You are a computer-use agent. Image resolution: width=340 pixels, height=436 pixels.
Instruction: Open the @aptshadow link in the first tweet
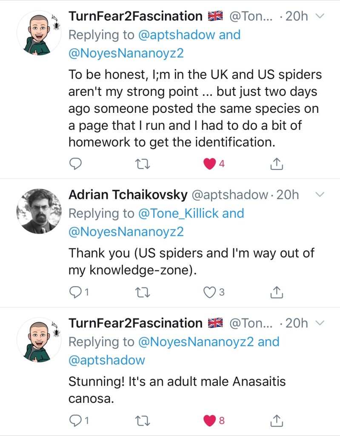click(x=177, y=34)
